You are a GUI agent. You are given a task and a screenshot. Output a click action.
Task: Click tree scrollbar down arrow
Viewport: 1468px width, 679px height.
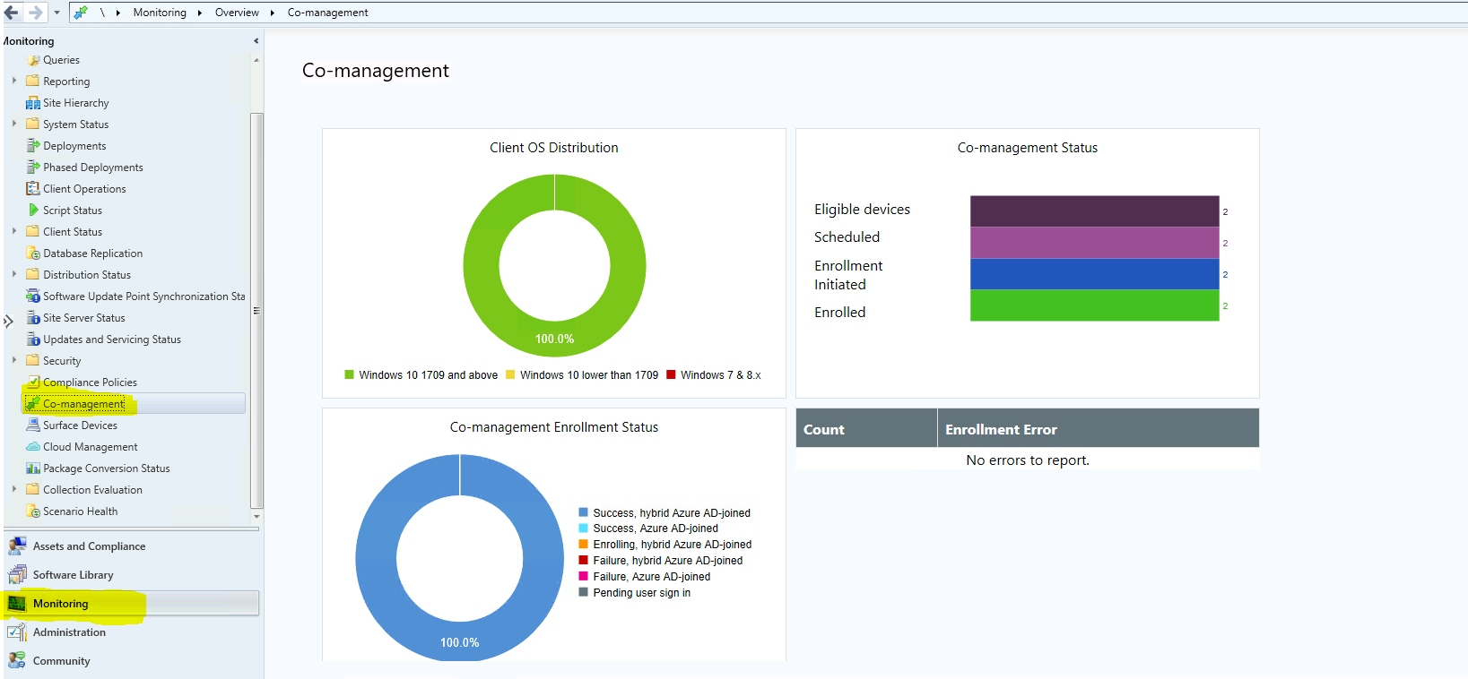(256, 517)
